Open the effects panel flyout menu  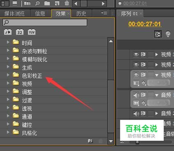click(104, 13)
